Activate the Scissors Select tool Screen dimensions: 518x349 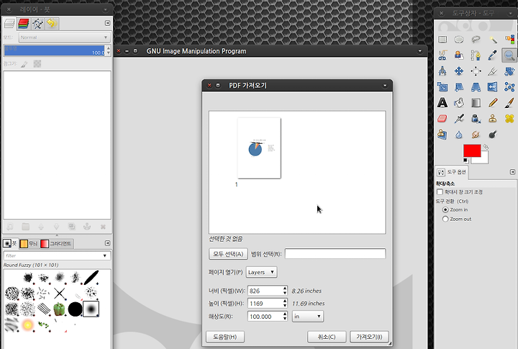442,55
